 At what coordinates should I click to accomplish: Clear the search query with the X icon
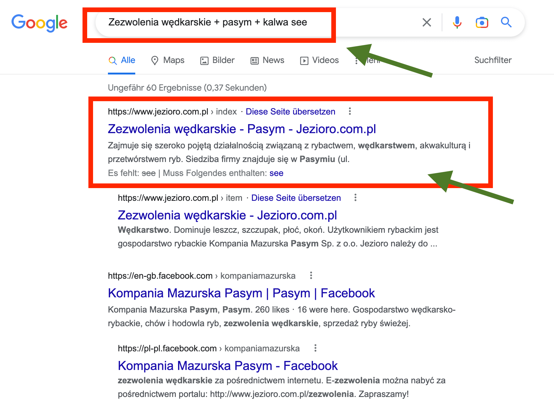pos(427,22)
